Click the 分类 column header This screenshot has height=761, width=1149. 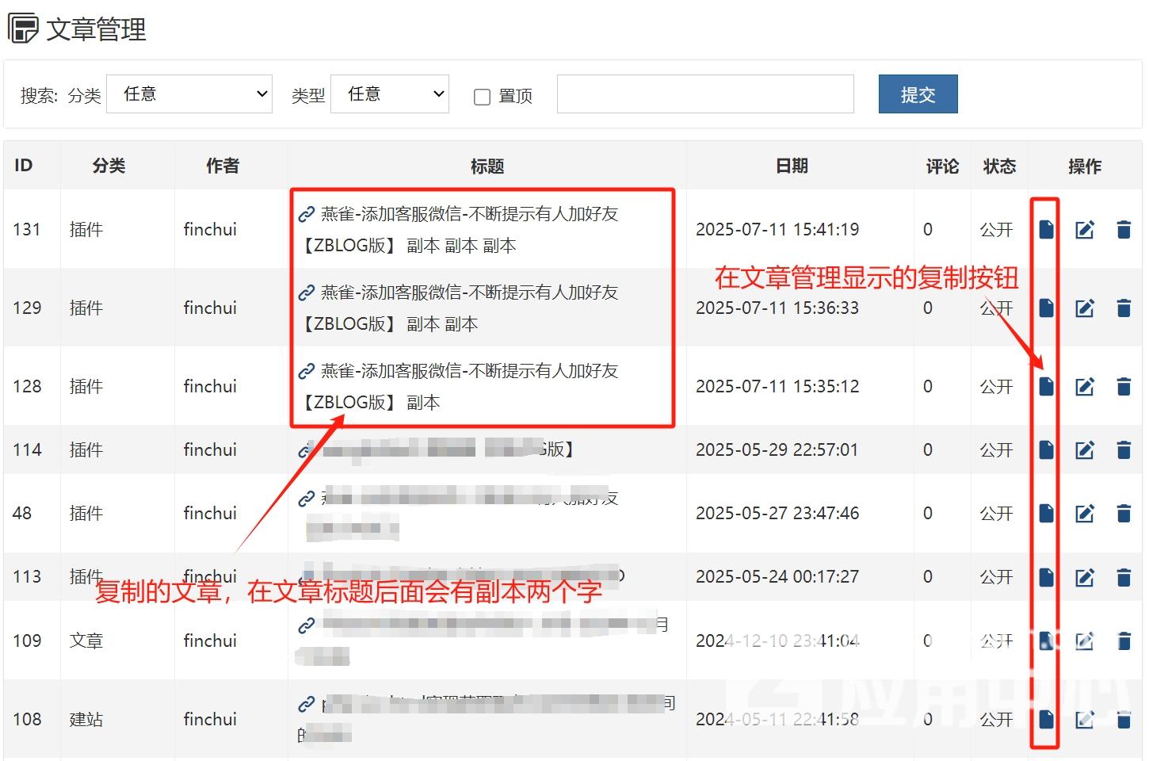click(109, 166)
